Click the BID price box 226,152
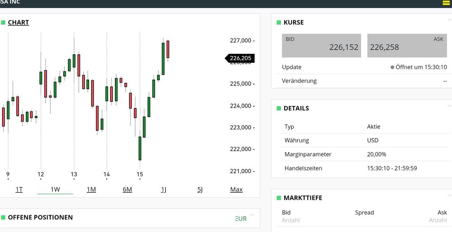 (321, 46)
